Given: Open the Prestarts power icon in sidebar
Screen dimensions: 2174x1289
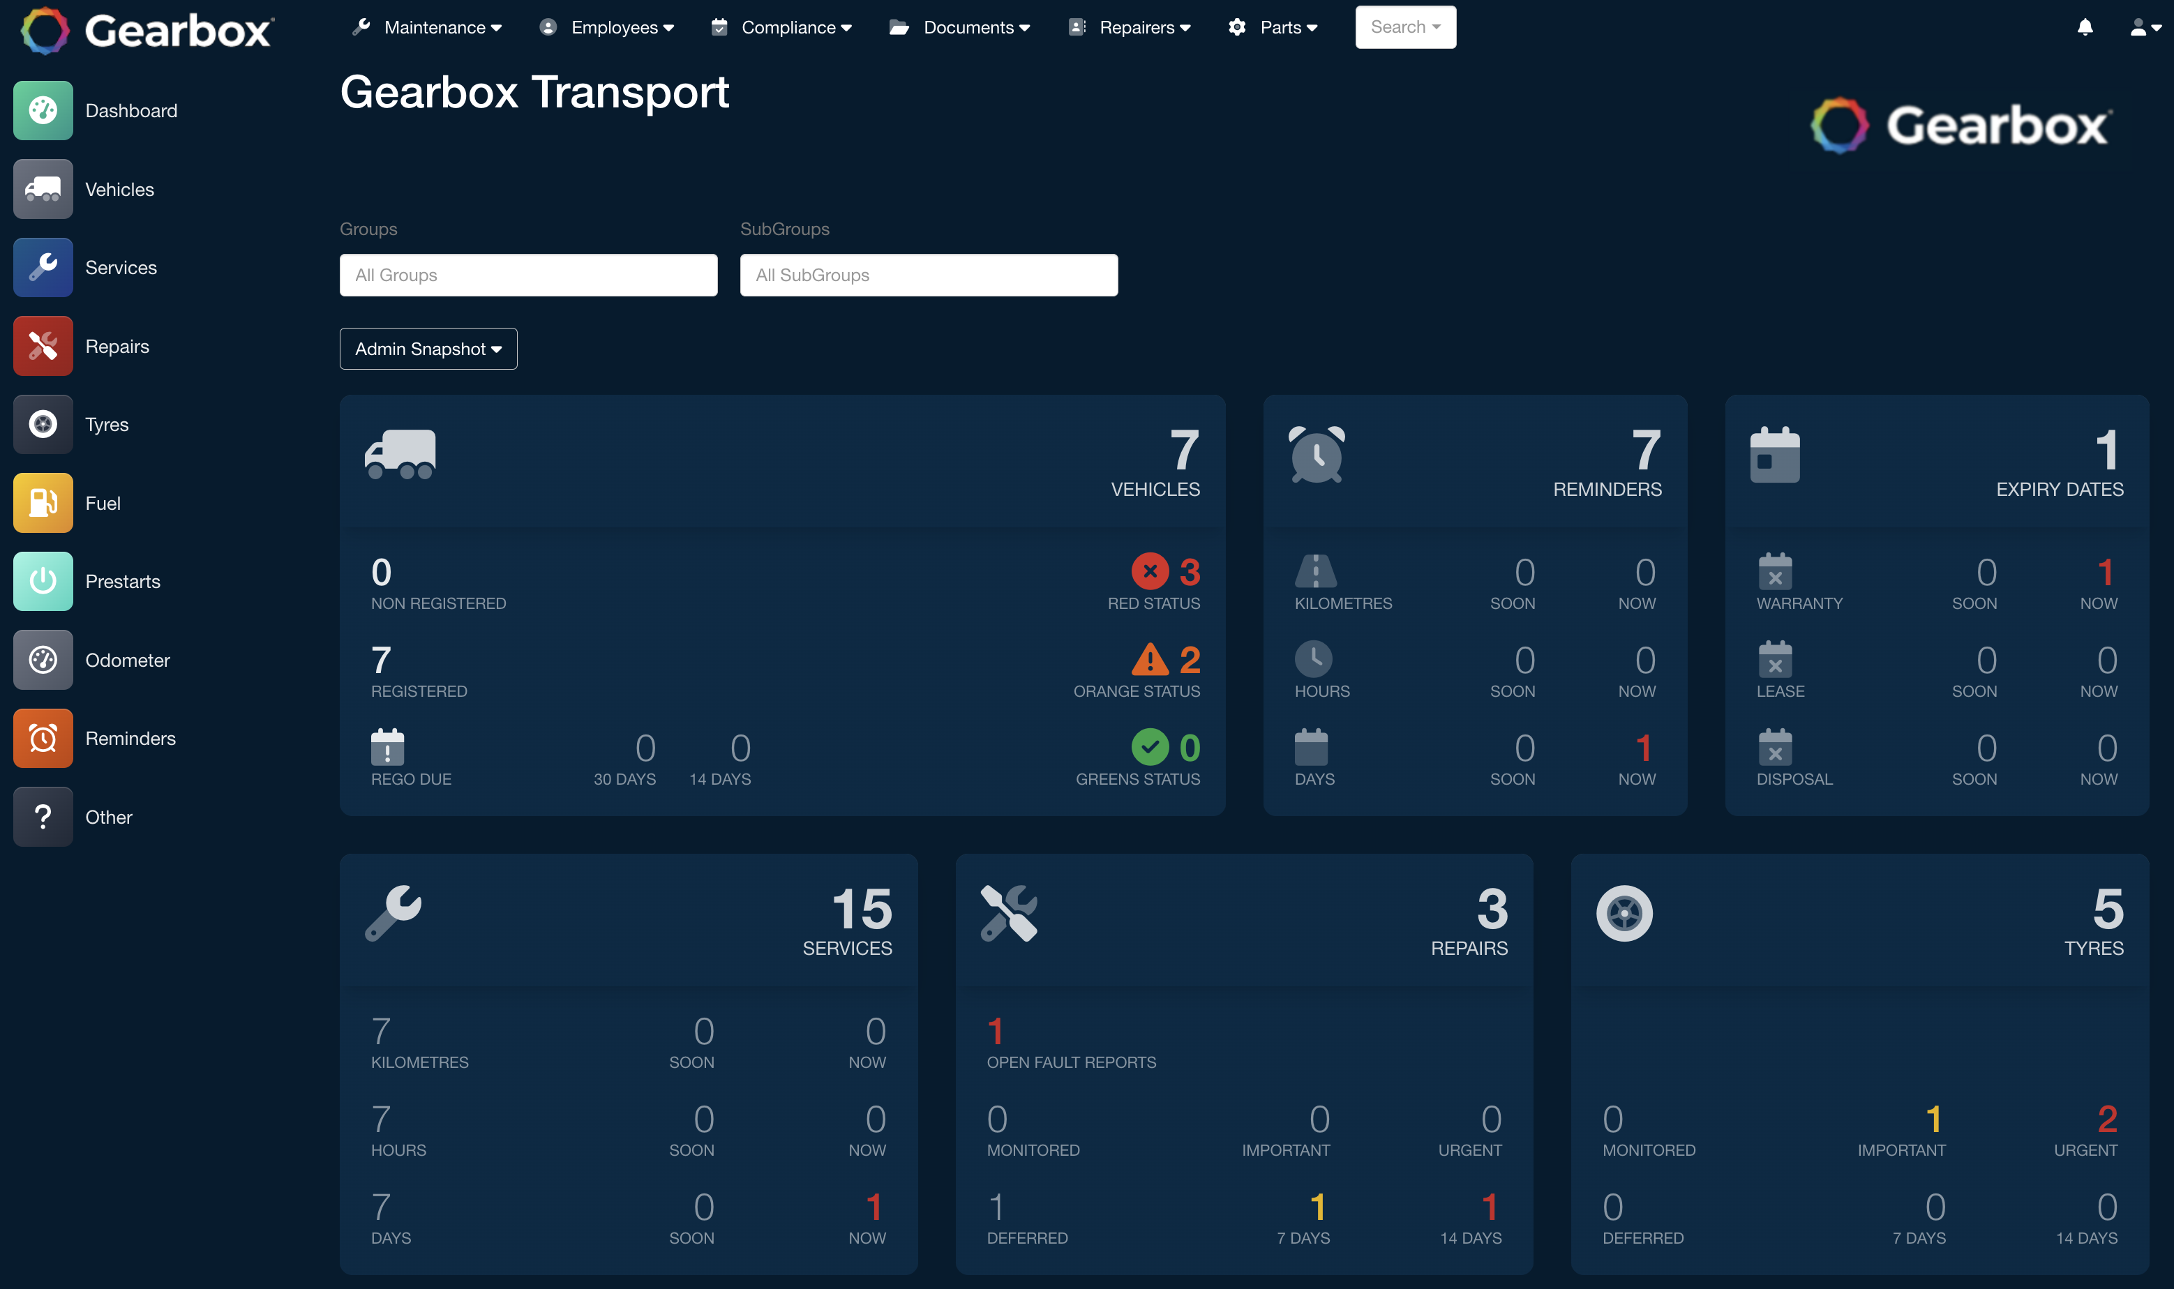Looking at the screenshot, I should [43, 581].
